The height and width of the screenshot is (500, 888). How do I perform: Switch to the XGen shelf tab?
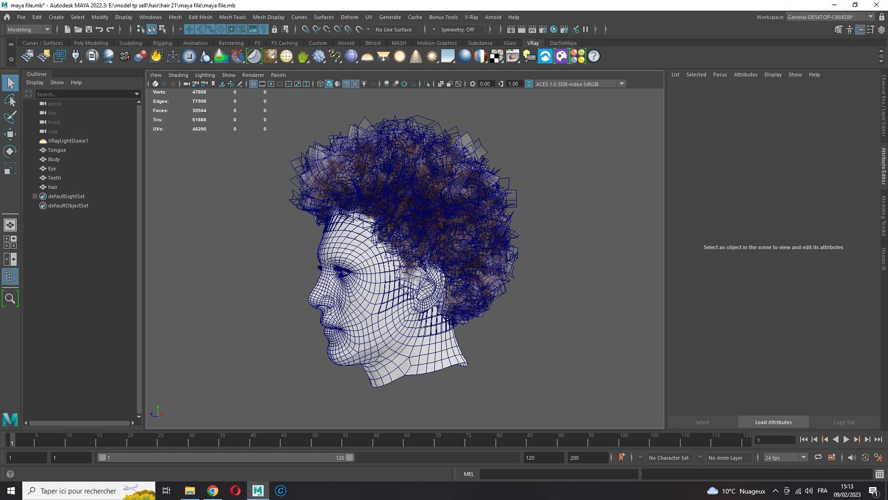point(510,43)
